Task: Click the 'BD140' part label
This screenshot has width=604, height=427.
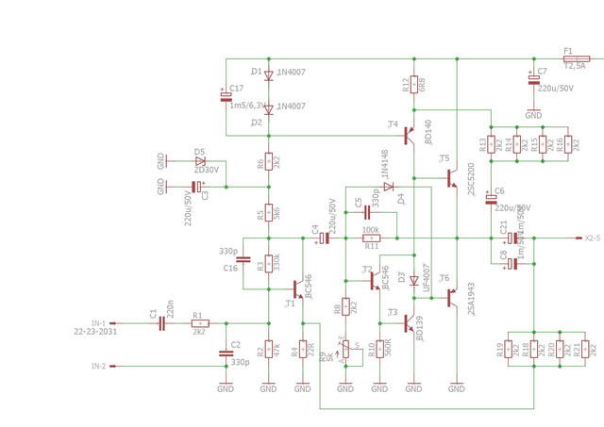Action: 428,132
